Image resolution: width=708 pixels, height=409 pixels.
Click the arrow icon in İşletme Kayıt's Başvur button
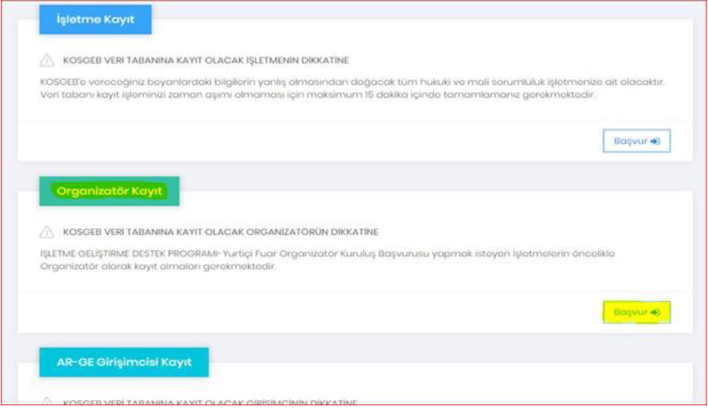pyautogui.click(x=655, y=141)
